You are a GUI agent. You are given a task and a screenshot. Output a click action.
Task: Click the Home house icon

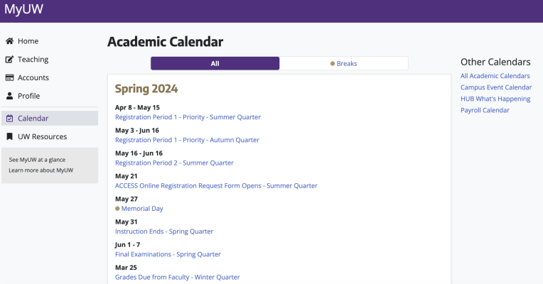(x=10, y=40)
